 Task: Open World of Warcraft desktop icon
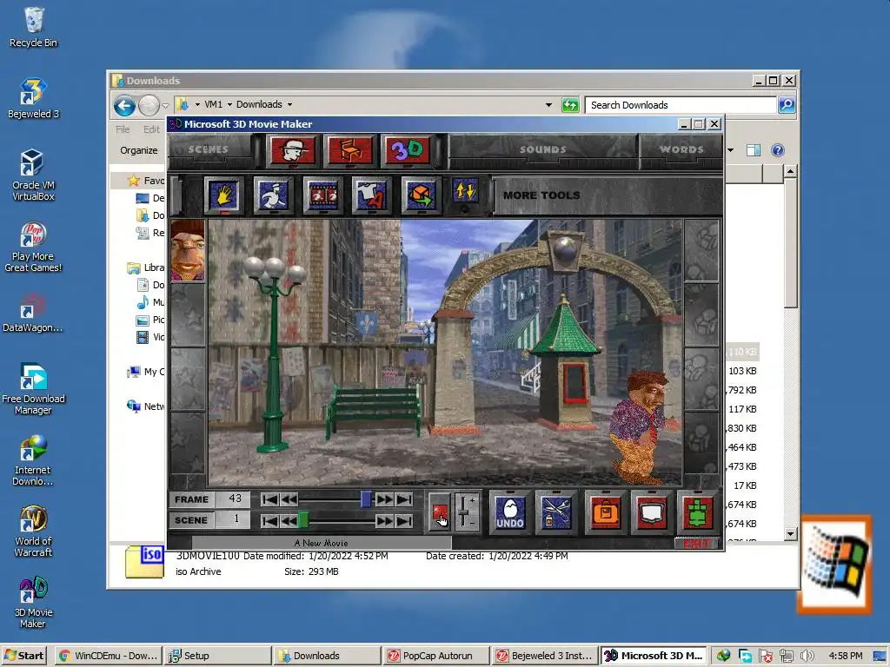point(33,531)
